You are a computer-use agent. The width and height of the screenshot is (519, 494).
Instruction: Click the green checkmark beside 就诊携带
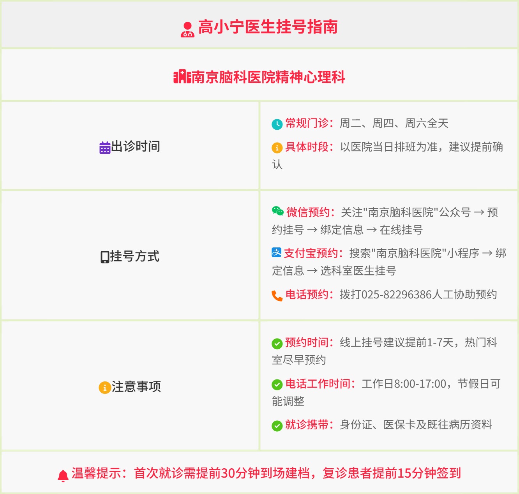click(x=277, y=426)
